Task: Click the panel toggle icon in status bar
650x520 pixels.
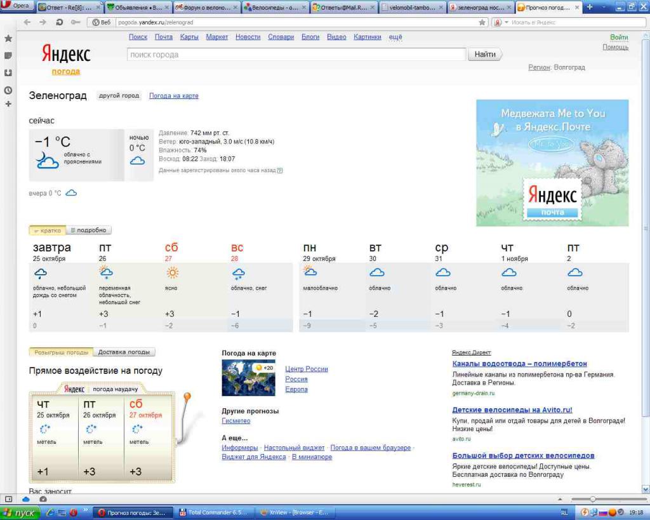Action: pyautogui.click(x=8, y=499)
